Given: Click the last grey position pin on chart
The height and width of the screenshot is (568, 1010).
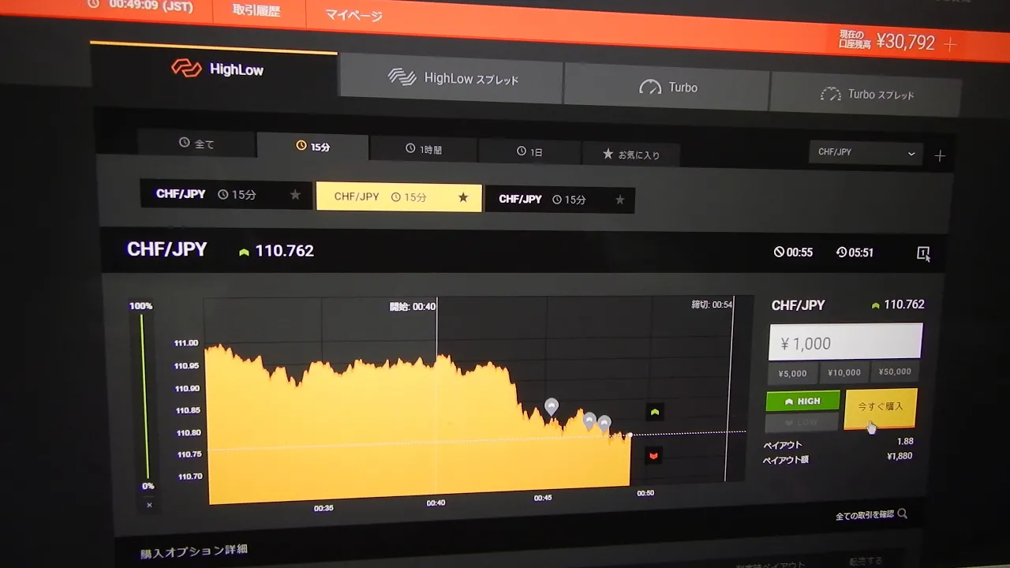Looking at the screenshot, I should (x=604, y=424).
